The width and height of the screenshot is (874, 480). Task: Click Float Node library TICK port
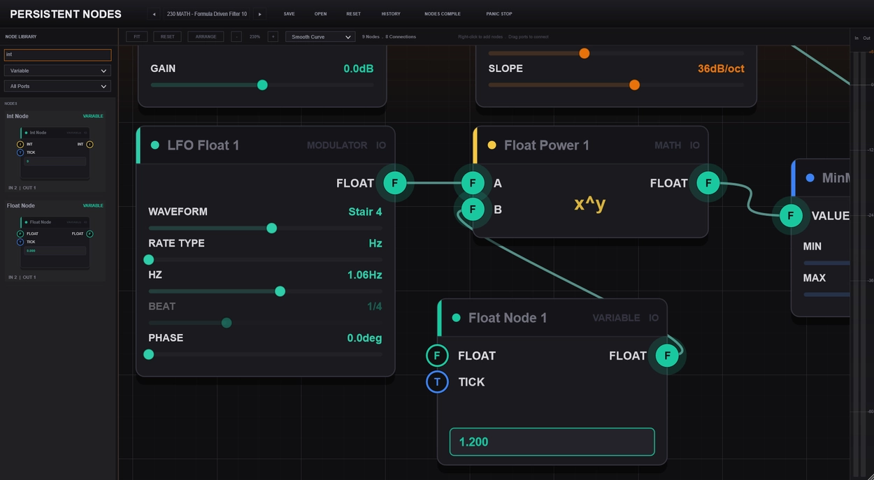[x=20, y=242]
